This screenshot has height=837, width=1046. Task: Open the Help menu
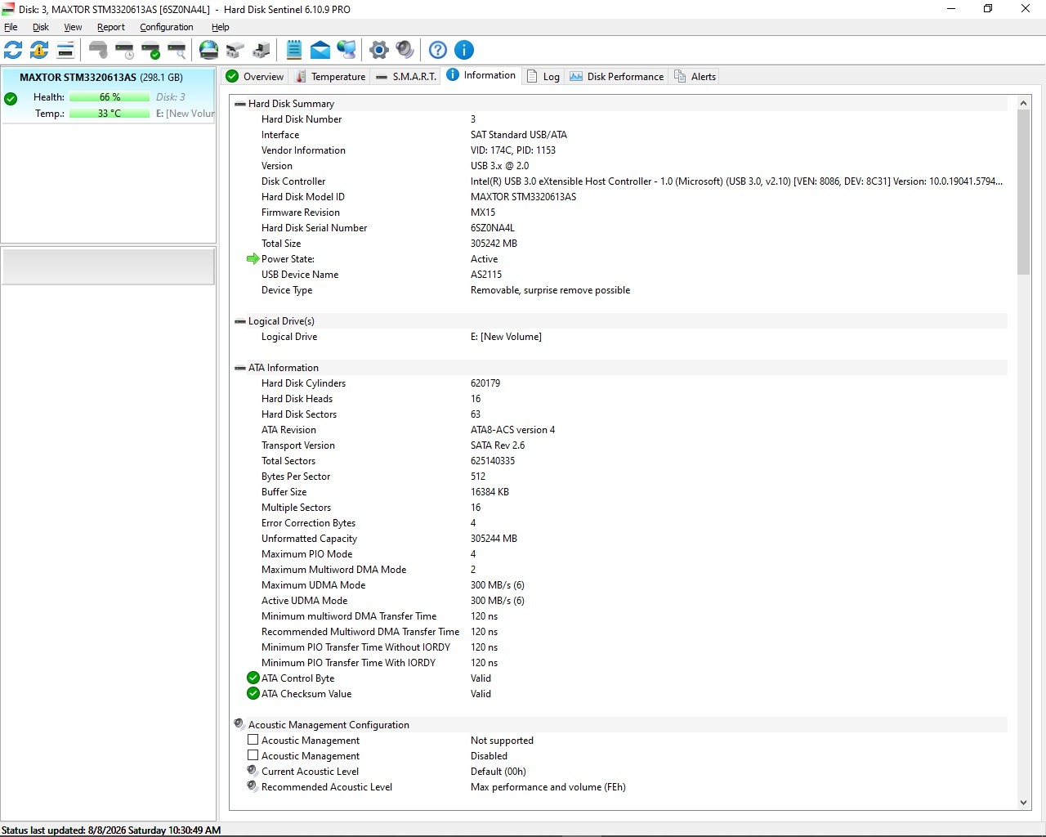coord(221,27)
